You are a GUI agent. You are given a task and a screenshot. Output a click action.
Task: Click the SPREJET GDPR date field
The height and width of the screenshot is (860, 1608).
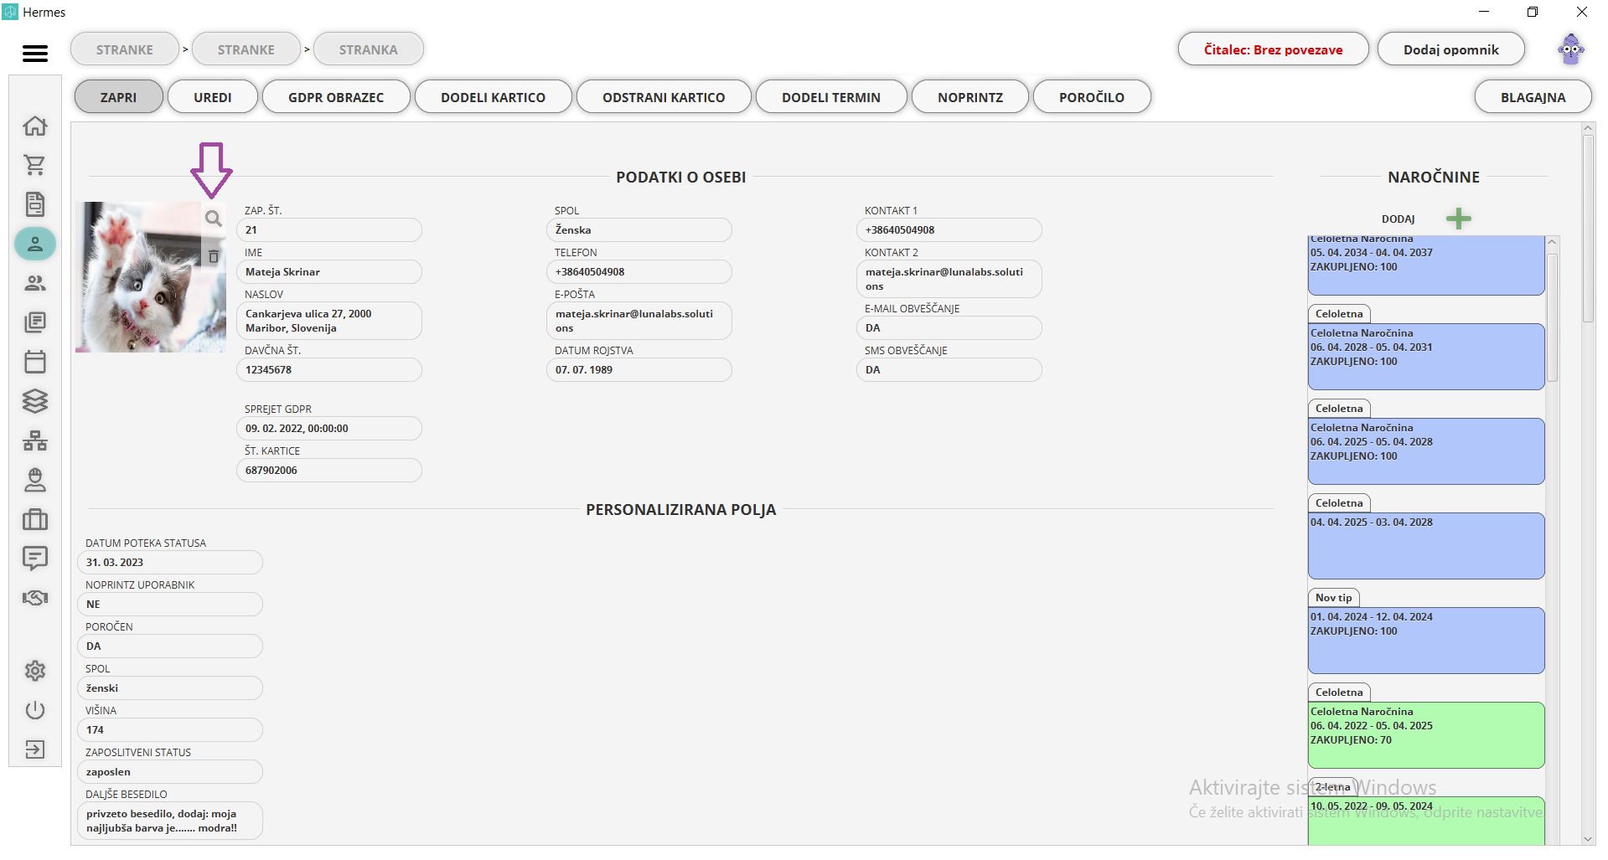tap(329, 429)
